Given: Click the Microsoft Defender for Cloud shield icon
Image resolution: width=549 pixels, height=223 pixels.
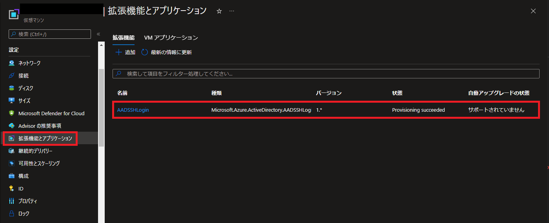Looking at the screenshot, I should point(11,113).
